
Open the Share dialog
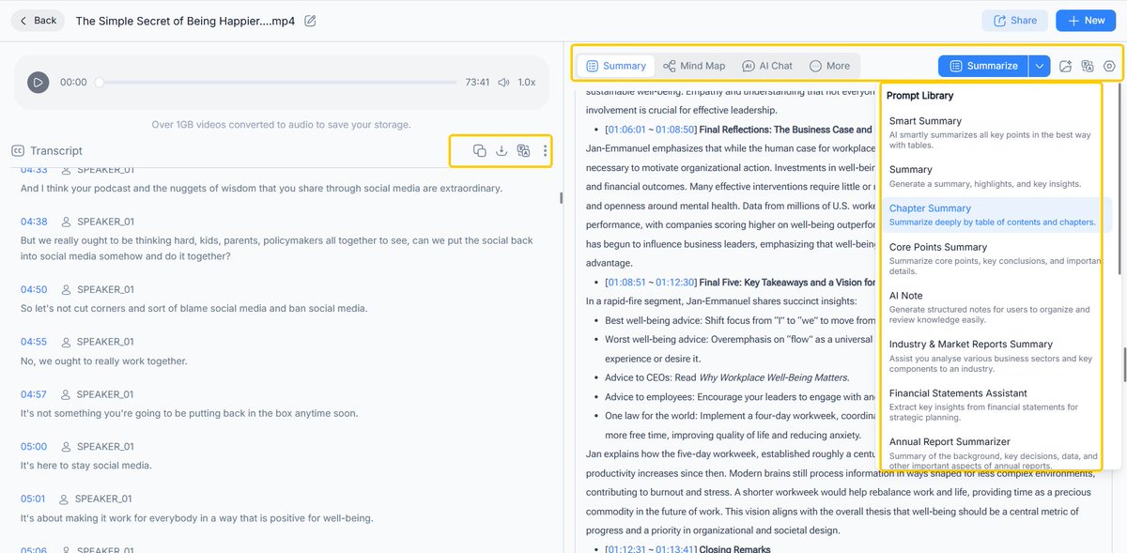pos(1015,21)
